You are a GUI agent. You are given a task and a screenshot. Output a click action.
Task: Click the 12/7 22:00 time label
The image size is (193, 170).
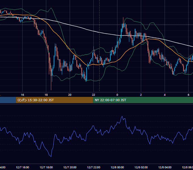point(94,167)
